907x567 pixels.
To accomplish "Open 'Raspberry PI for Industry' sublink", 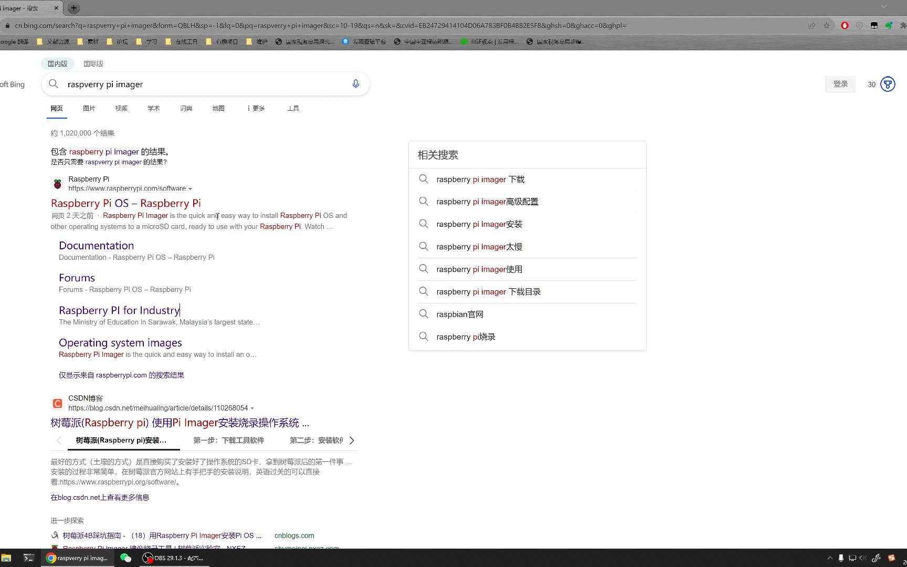I will (x=119, y=310).
